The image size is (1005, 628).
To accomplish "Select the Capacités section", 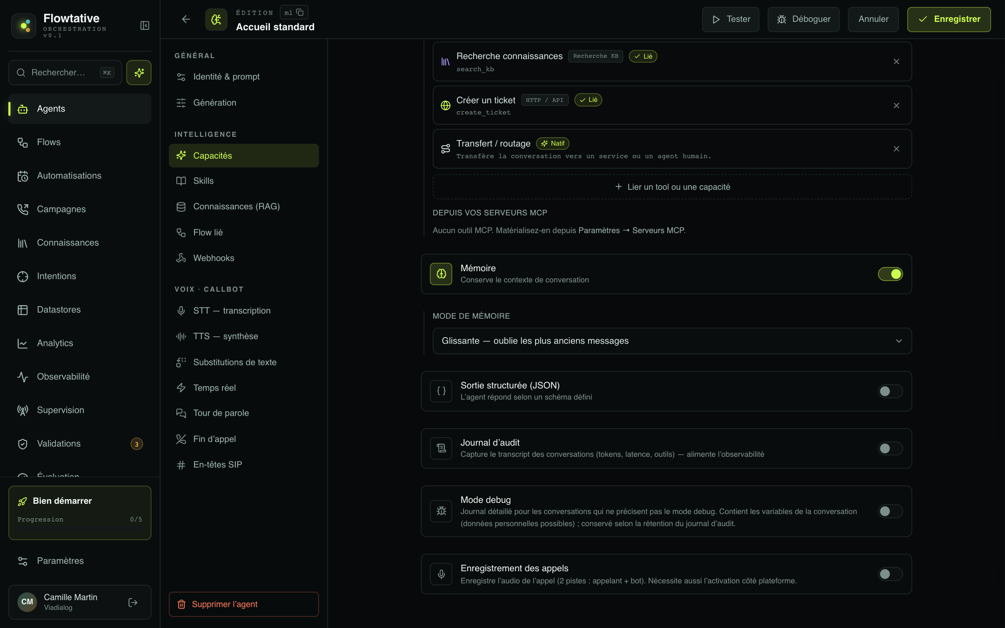I will point(244,155).
